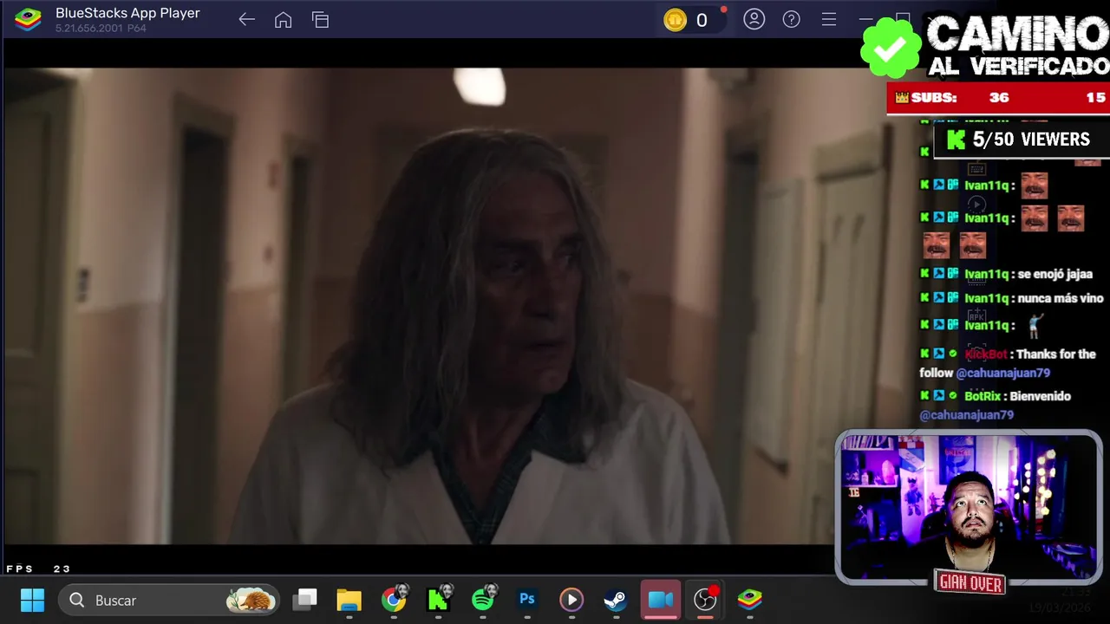Switch to BlueStacks taskbar icon

pyautogui.click(x=749, y=600)
